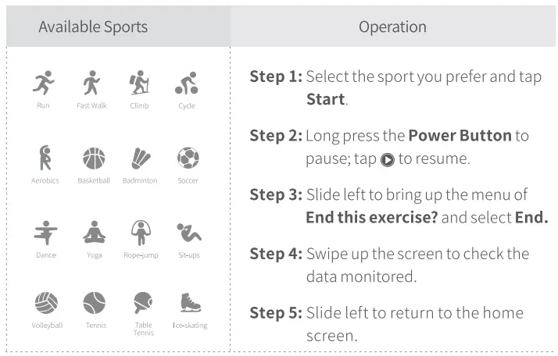
Task: Select the Sit-ups icon
Action: tap(188, 233)
